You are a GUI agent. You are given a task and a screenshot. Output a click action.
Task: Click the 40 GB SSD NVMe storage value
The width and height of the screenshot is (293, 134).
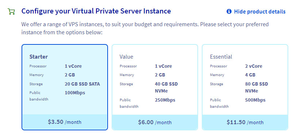[166, 87]
